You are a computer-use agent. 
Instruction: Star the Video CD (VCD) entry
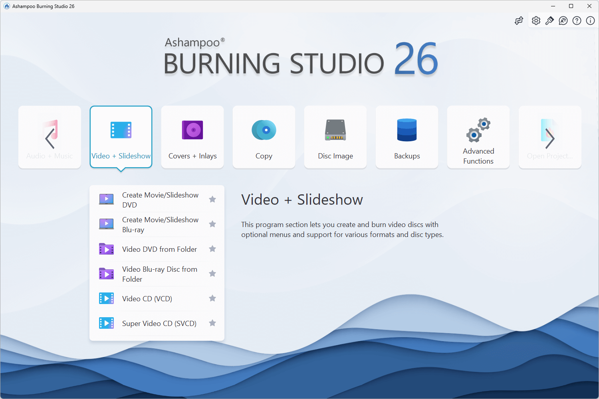click(x=212, y=298)
